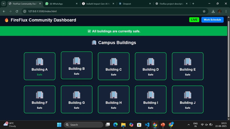Open the Chrome three-dot menu

click(226, 11)
